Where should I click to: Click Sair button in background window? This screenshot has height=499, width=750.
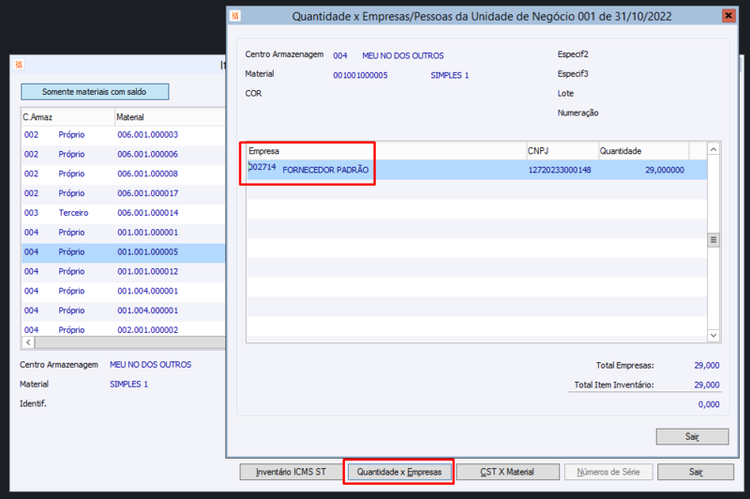pyautogui.click(x=696, y=472)
